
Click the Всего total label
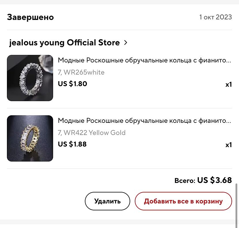pyautogui.click(x=185, y=181)
